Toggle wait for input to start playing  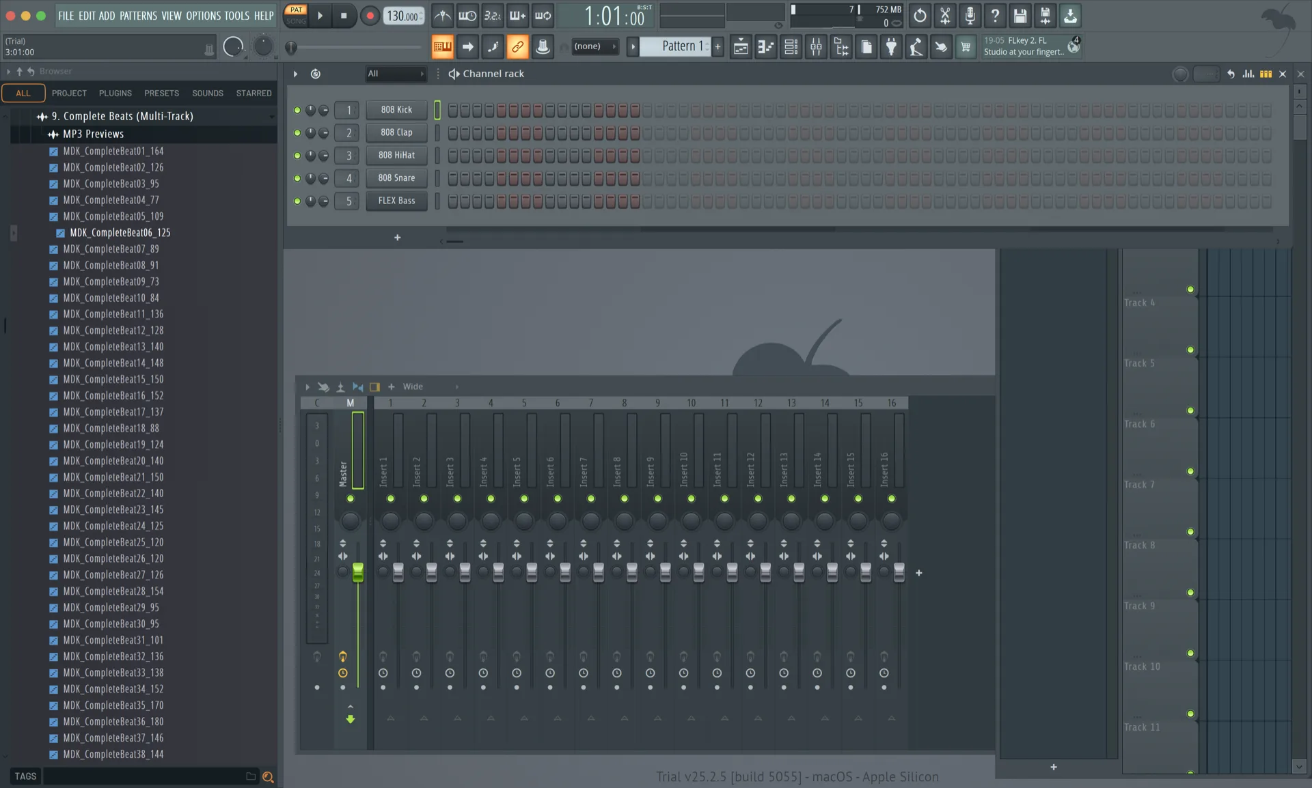467,15
